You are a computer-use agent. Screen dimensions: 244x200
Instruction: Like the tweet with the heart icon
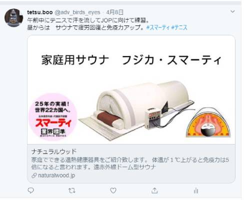pos(113,190)
